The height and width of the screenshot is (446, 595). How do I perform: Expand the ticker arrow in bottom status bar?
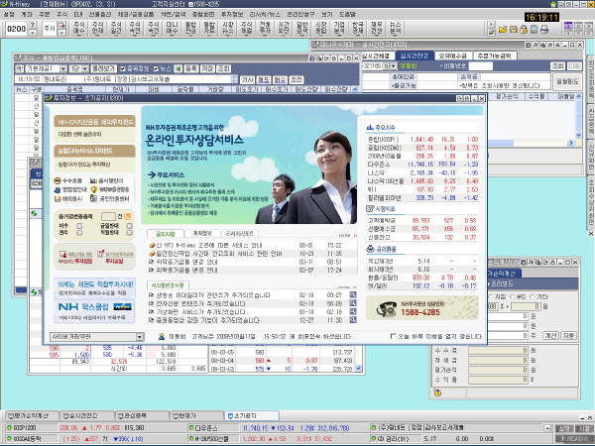tap(547, 428)
